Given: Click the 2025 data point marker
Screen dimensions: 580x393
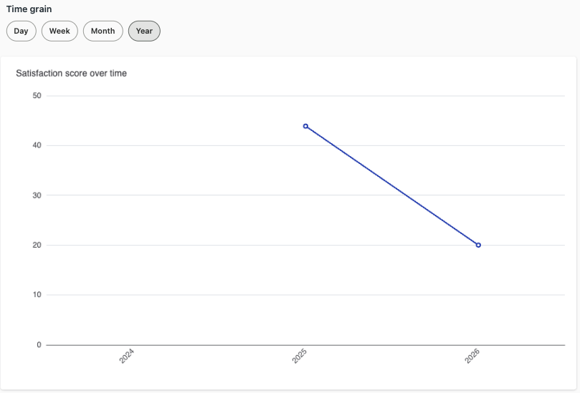Looking at the screenshot, I should 305,126.
